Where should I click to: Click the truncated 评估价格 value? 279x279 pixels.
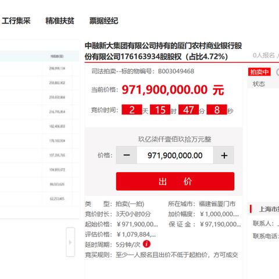[x=136, y=234]
